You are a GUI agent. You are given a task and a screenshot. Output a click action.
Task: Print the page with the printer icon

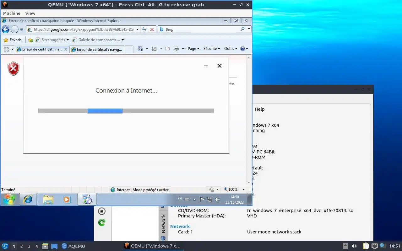pos(176,49)
